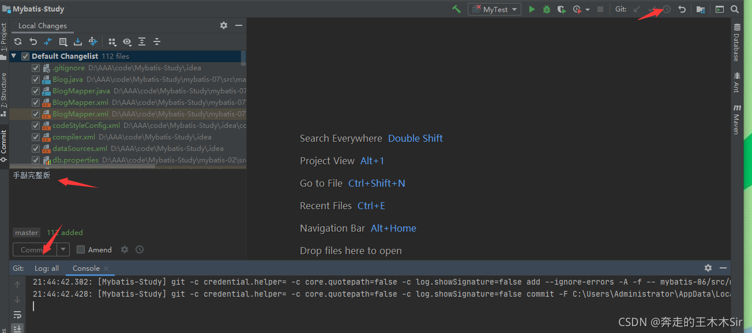
Task: Hide the Local Changes panel with minus
Action: pyautogui.click(x=239, y=25)
